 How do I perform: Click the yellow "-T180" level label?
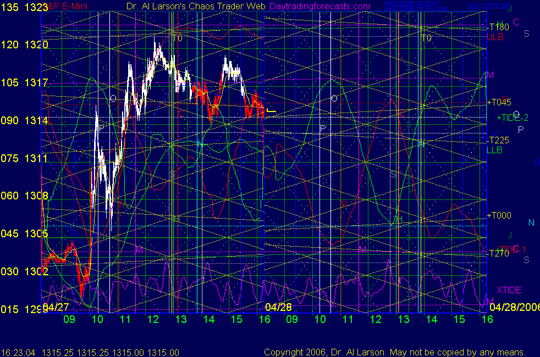tap(498, 27)
